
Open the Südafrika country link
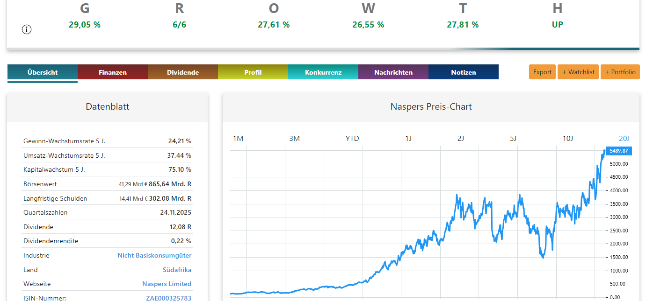[x=177, y=270]
